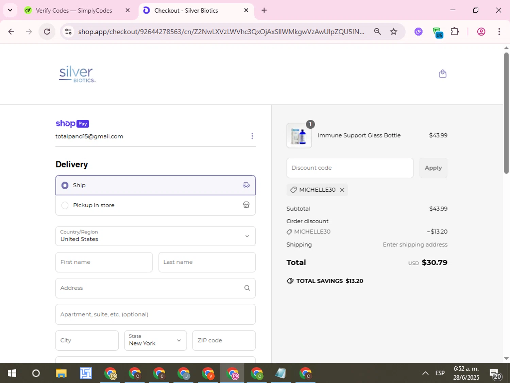Open the green shield US extension
The height and width of the screenshot is (383, 510).
coord(438,32)
